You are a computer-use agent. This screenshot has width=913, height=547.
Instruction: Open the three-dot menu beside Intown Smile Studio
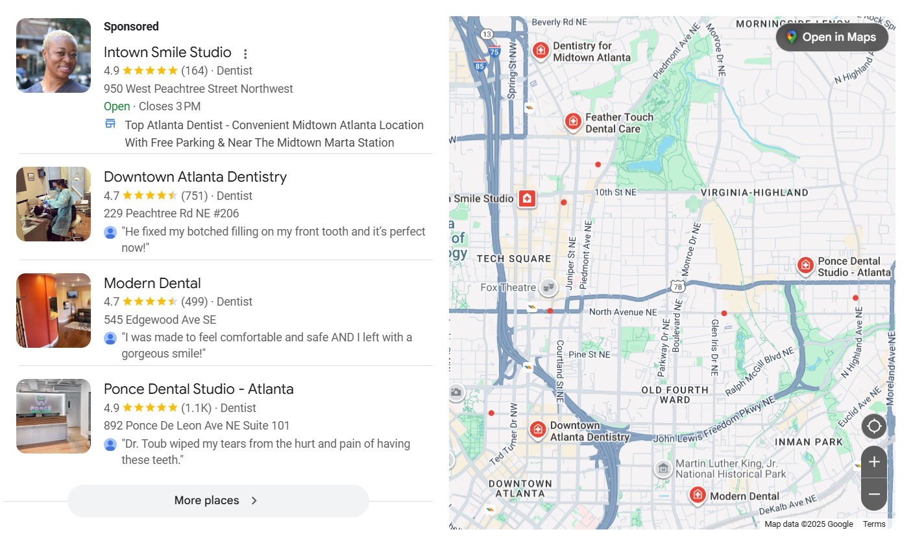(245, 54)
